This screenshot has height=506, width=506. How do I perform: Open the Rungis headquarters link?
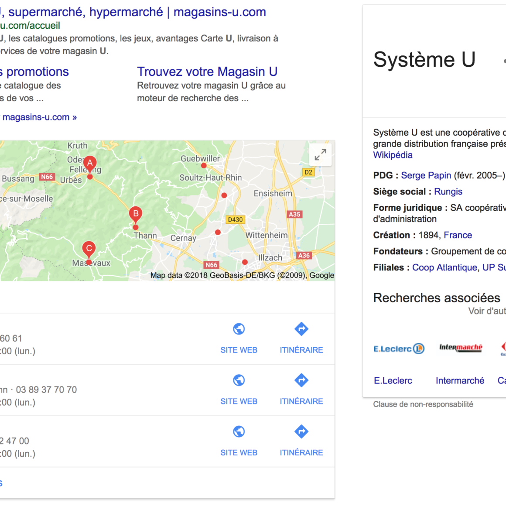(448, 191)
